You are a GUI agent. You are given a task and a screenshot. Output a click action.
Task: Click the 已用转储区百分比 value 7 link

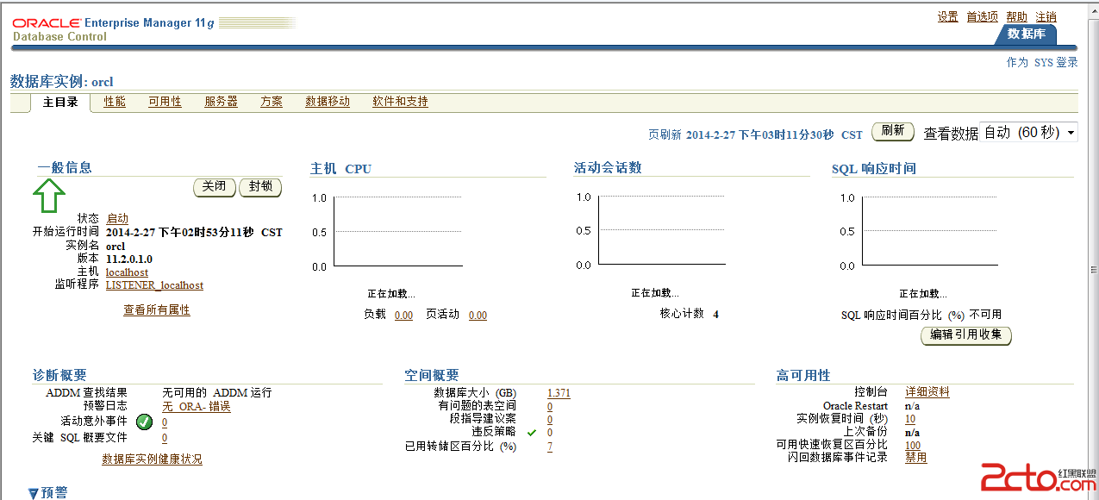pos(550,447)
